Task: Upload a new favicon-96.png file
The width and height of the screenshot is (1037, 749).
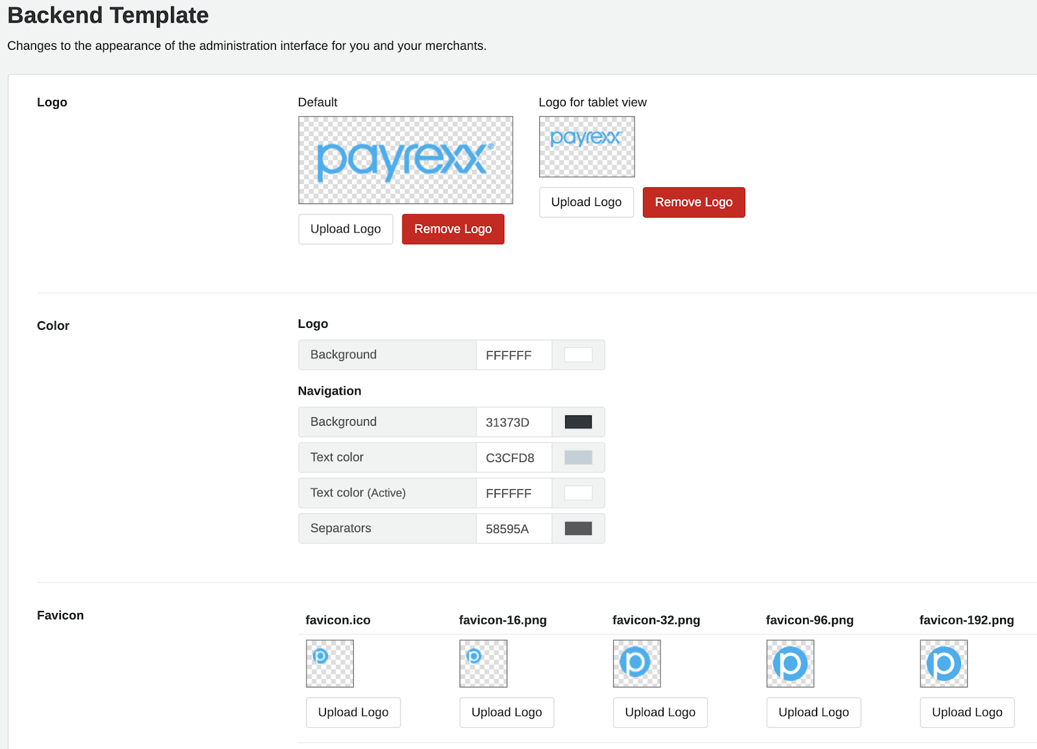Action: coord(813,712)
